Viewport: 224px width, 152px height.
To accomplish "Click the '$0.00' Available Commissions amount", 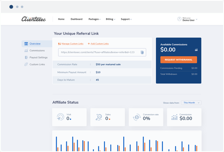I will (168, 49).
